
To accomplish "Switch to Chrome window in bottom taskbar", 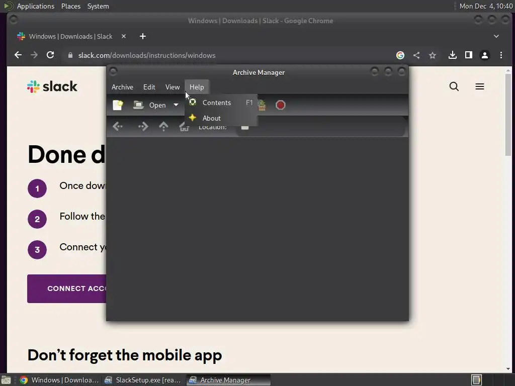I will (59, 380).
